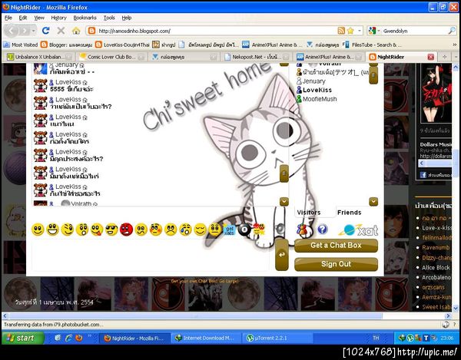Open the Windows start button
This screenshot has width=461, height=360.
(22, 338)
